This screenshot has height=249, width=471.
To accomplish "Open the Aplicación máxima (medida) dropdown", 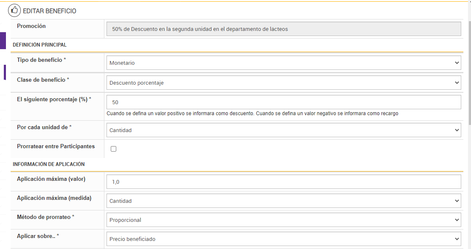I will tap(283, 201).
